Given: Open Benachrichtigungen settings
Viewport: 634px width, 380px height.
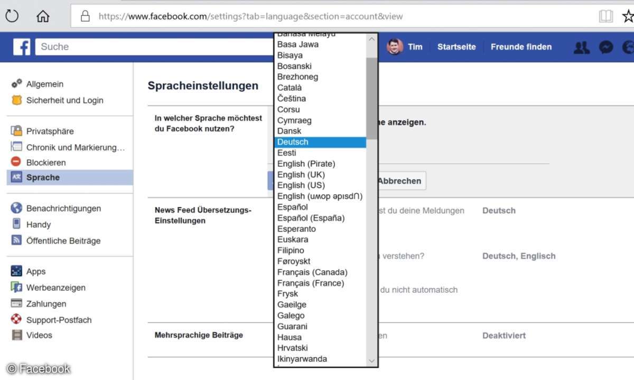Looking at the screenshot, I should 63,208.
